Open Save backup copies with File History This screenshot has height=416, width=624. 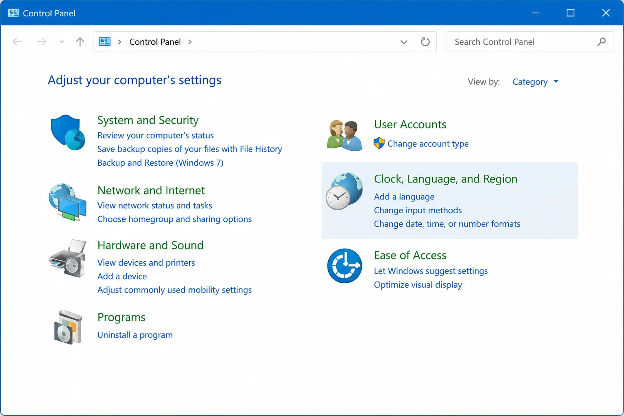click(x=190, y=149)
